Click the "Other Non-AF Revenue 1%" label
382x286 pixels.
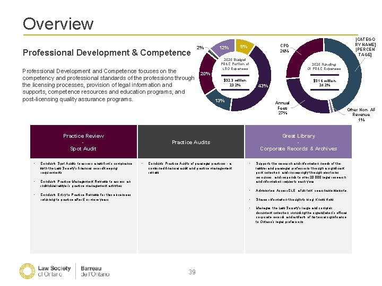point(361,115)
